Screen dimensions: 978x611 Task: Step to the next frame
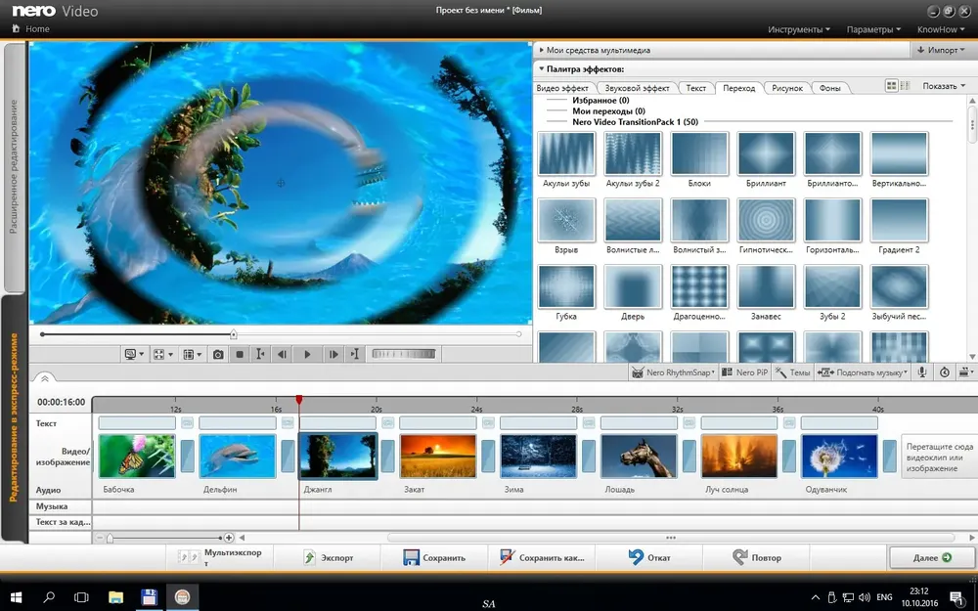(x=333, y=354)
